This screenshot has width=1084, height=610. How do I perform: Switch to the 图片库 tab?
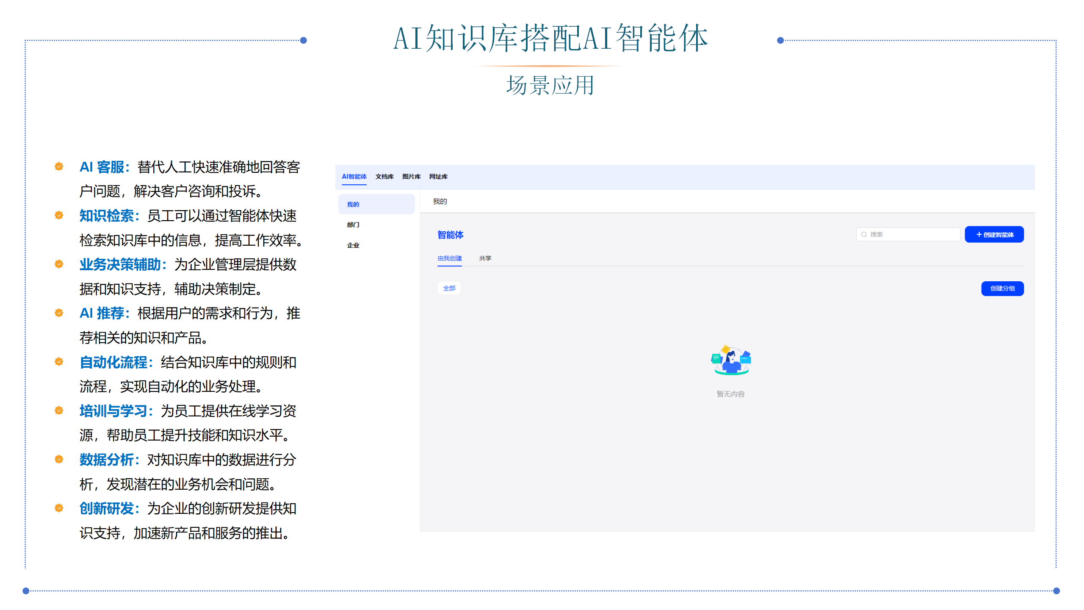click(411, 177)
